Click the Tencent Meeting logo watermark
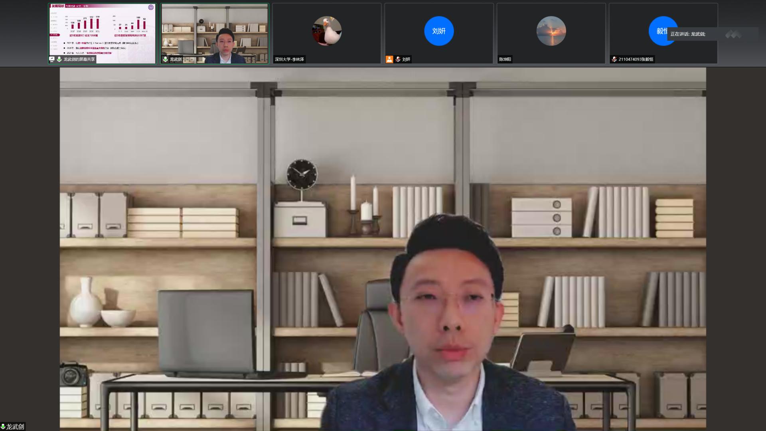This screenshot has height=431, width=766. (x=733, y=35)
